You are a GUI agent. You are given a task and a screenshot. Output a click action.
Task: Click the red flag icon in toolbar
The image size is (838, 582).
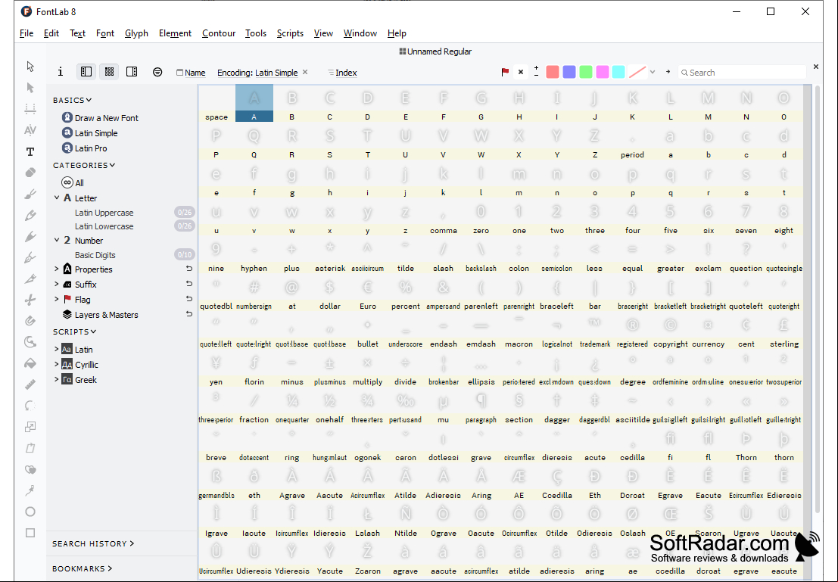[x=505, y=72]
